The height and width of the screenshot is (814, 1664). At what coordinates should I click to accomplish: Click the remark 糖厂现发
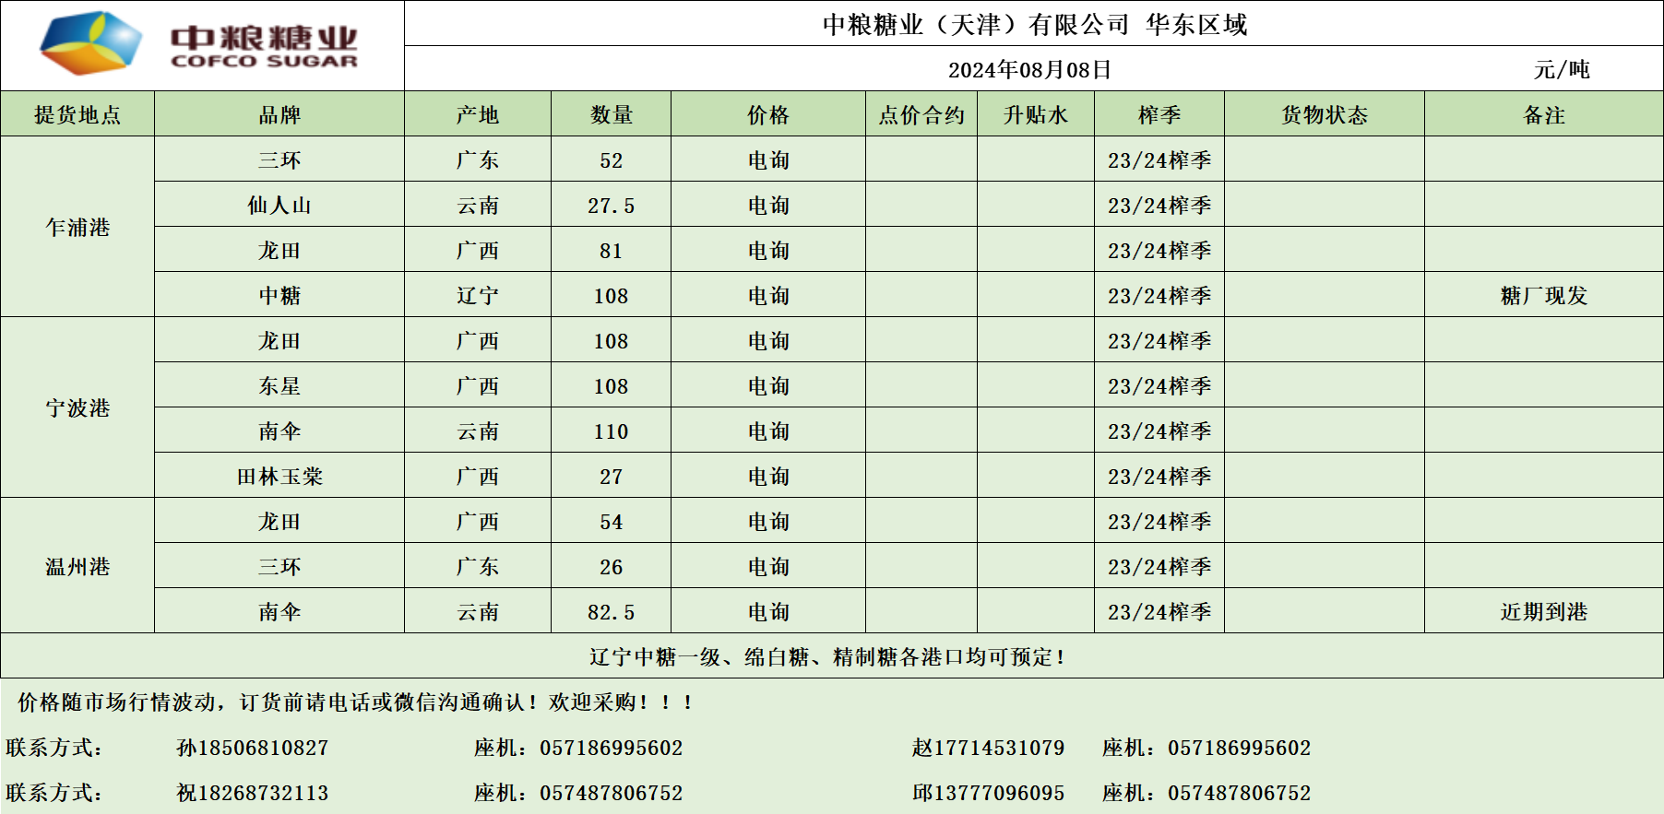pyautogui.click(x=1544, y=296)
